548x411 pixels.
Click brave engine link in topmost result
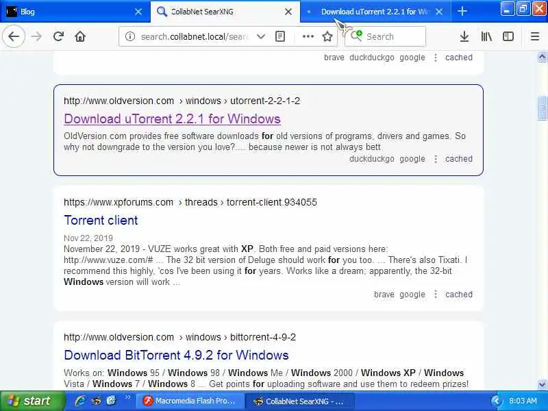(x=334, y=58)
